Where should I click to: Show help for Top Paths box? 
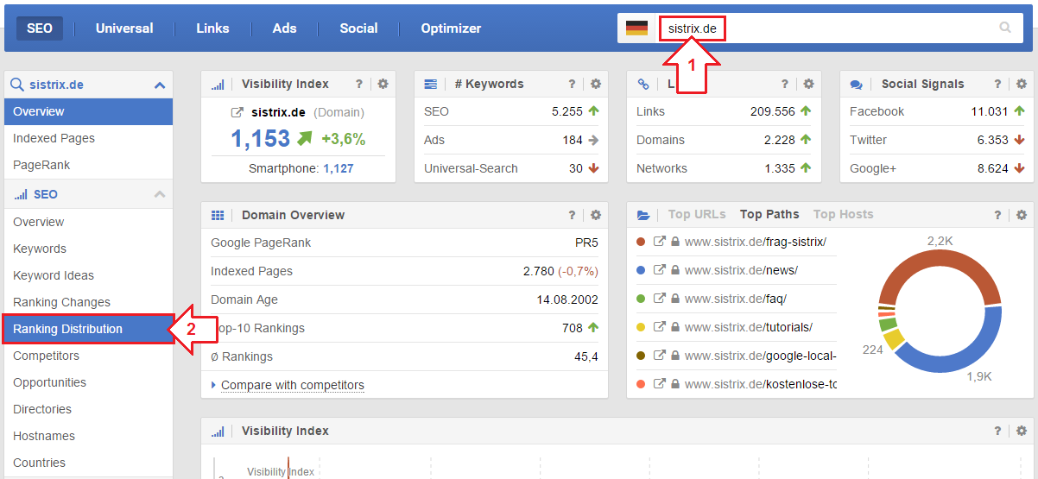pos(997,215)
